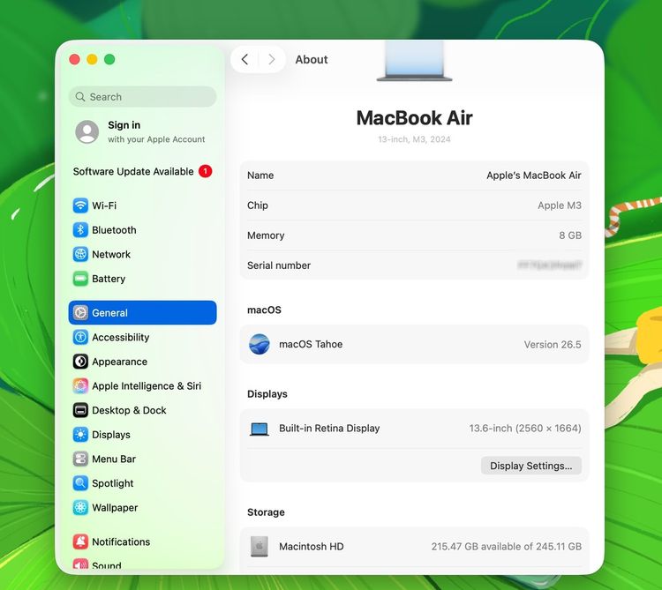This screenshot has height=590, width=662.
Task: Click the General gear icon
Action: (x=80, y=313)
